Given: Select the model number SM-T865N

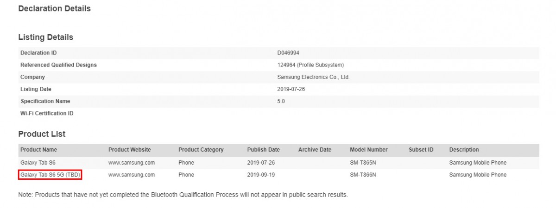Looking at the screenshot, I should (x=363, y=163).
